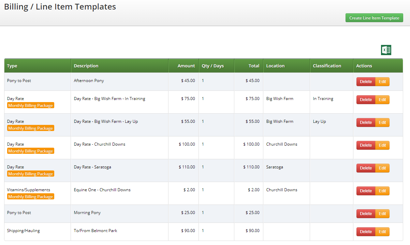Edit the Afternoon Pony line item
Image resolution: width=410 pixels, height=245 pixels.
click(382, 82)
